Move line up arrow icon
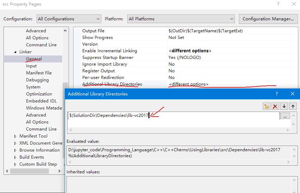300x193 pixels. [293, 106]
